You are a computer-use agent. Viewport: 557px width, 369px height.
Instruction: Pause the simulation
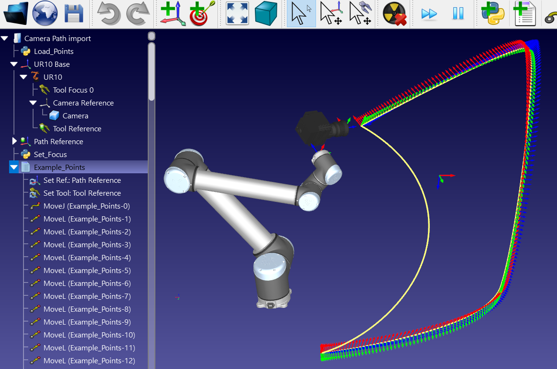pos(458,13)
